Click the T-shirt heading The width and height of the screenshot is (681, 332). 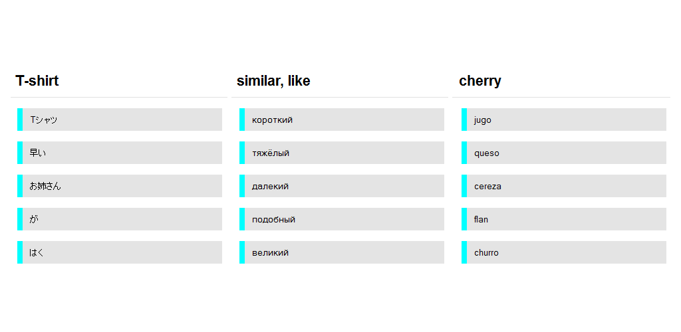pos(37,81)
